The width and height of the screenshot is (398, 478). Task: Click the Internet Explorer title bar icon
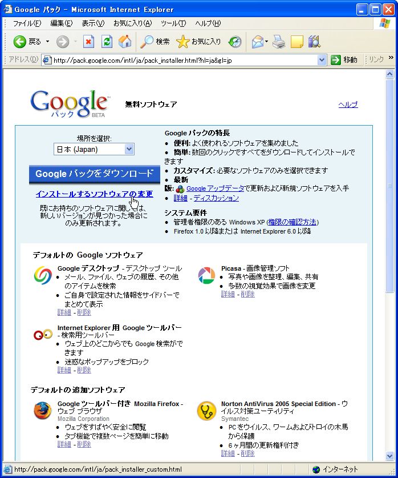point(7,9)
